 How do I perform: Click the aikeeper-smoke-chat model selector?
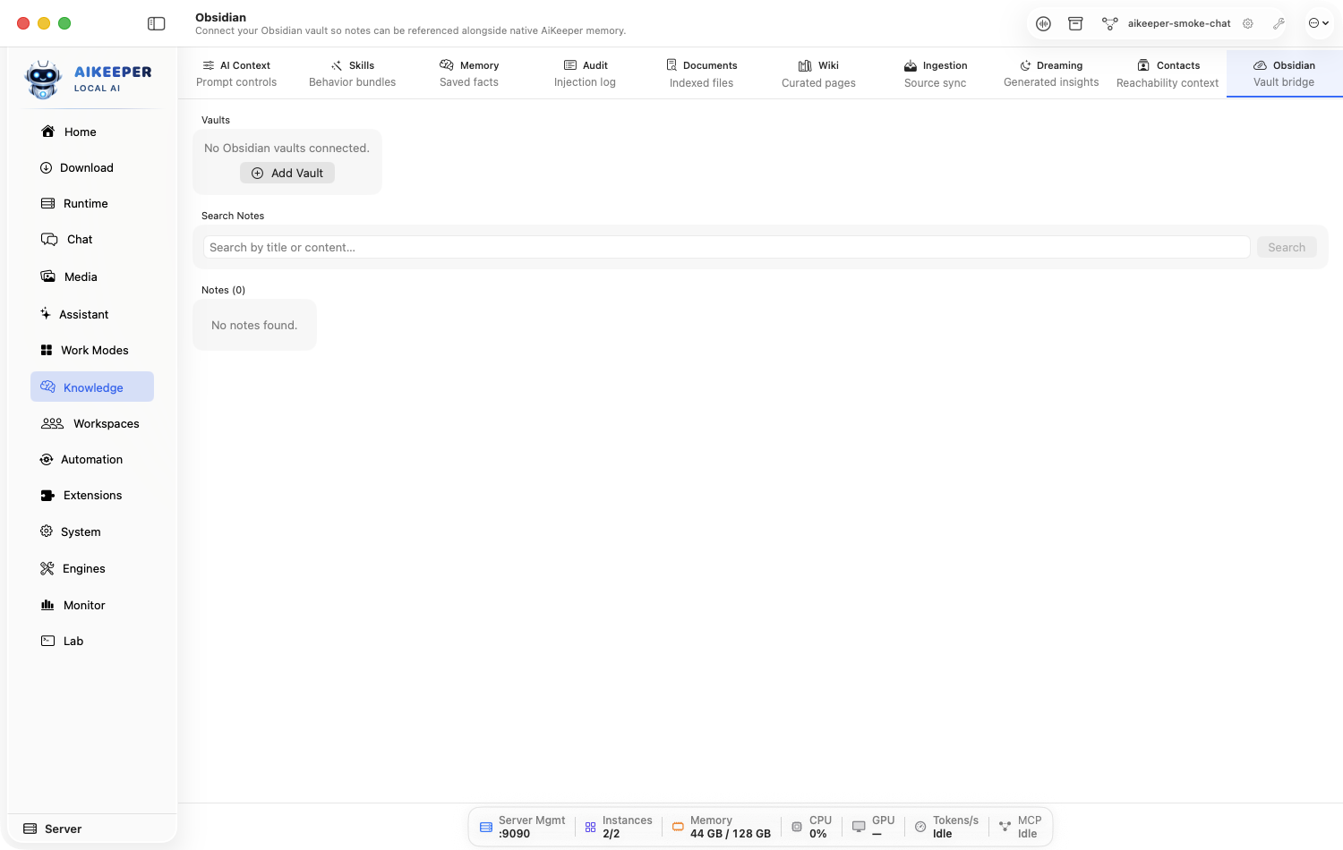click(1167, 23)
